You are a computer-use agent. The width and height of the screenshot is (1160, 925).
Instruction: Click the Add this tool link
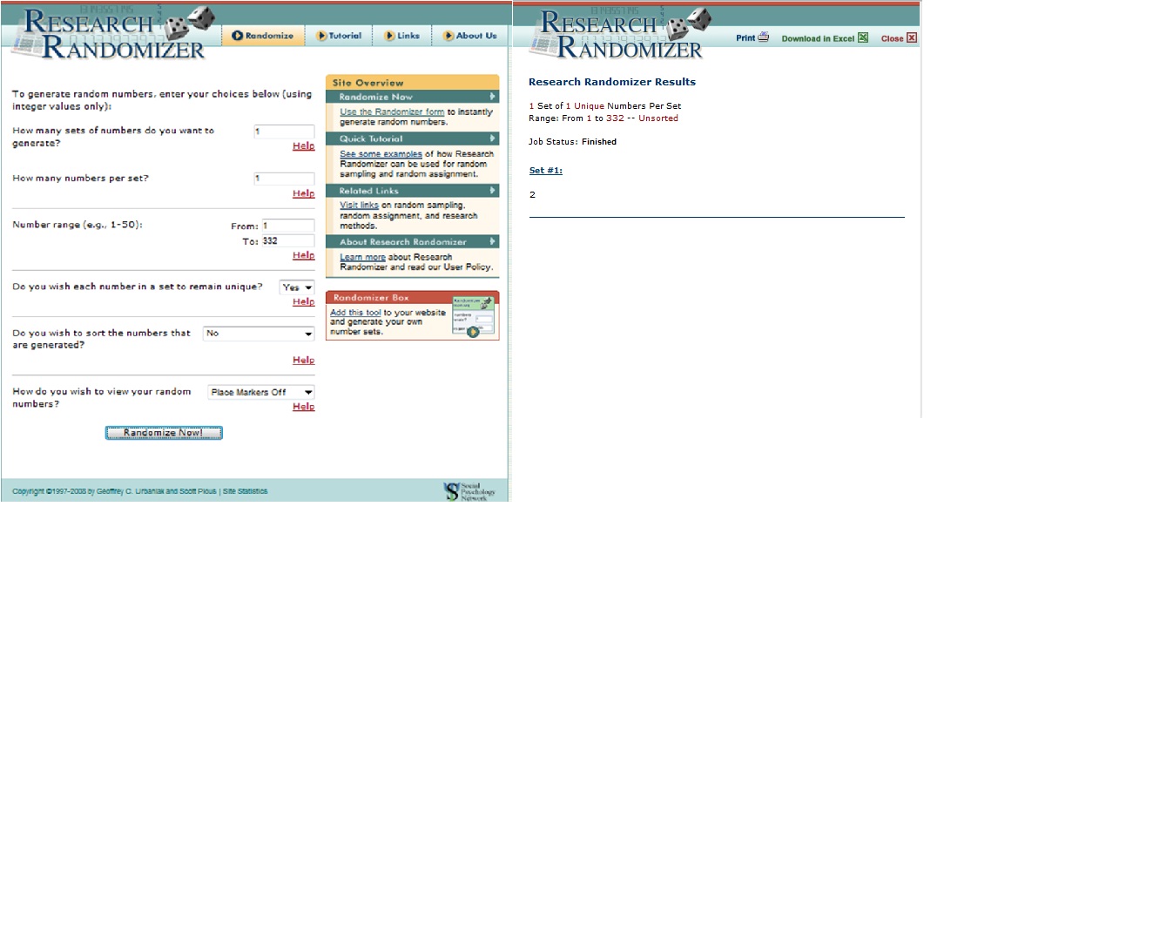click(355, 313)
